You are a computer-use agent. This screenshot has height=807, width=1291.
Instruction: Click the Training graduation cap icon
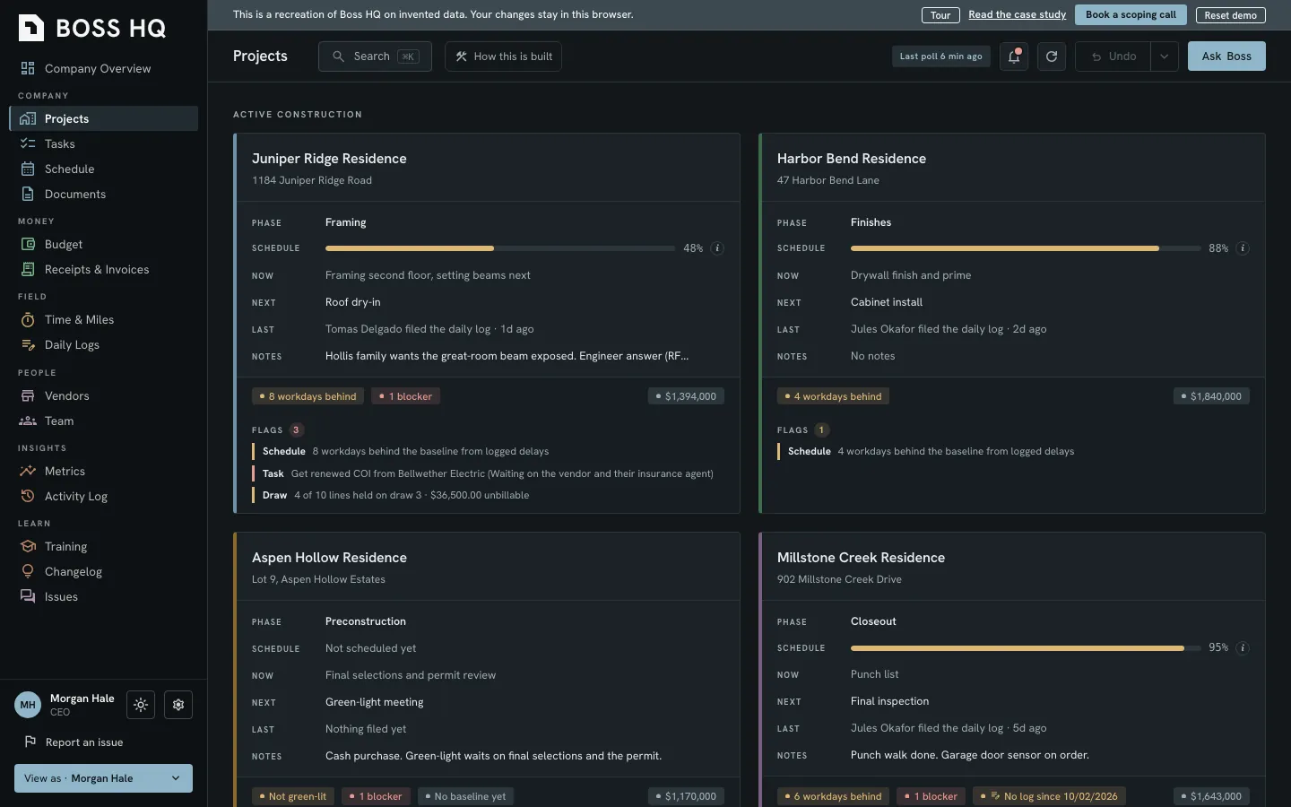coord(28,546)
